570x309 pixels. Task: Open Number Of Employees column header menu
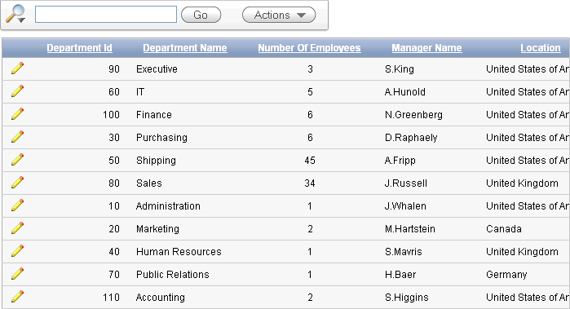[309, 48]
